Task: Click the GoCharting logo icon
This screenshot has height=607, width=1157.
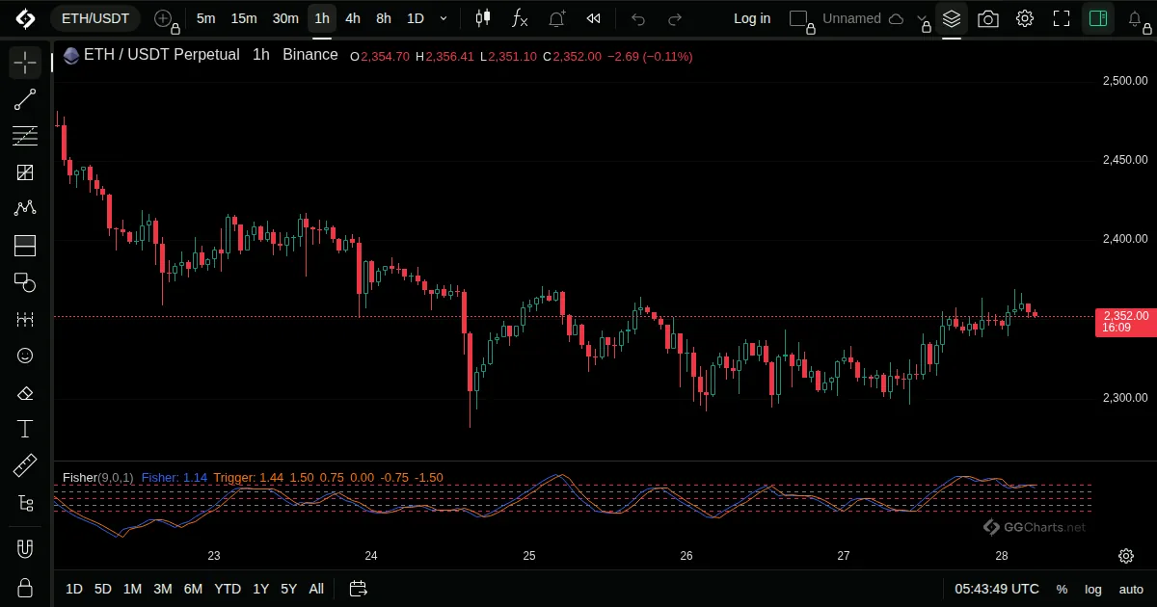Action: point(25,18)
